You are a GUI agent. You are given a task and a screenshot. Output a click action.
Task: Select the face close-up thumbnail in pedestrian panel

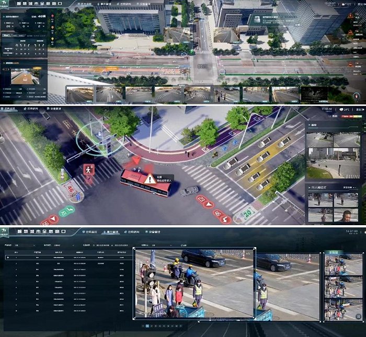point(346,215)
